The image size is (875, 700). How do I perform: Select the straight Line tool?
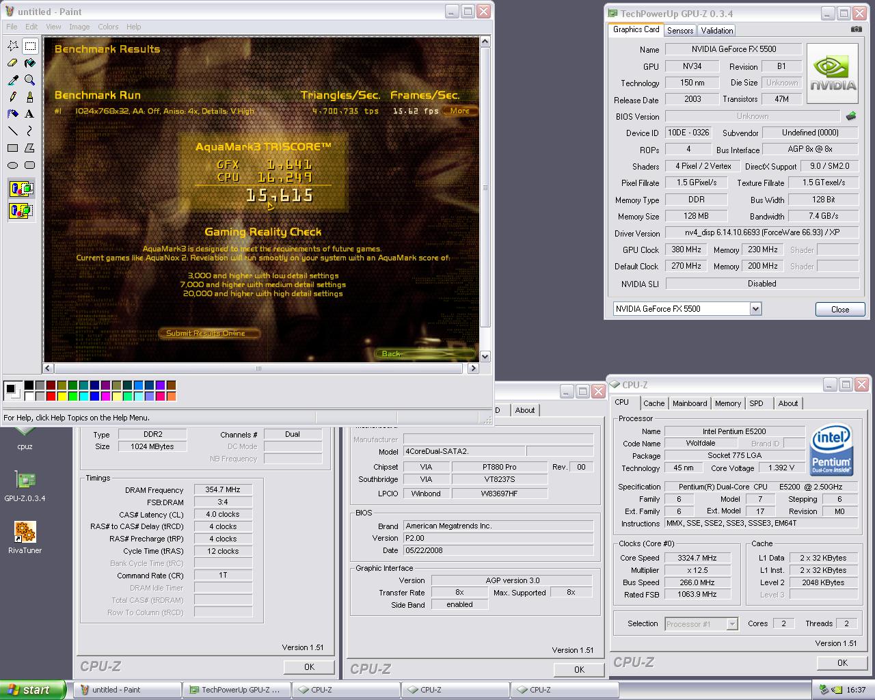pos(13,131)
